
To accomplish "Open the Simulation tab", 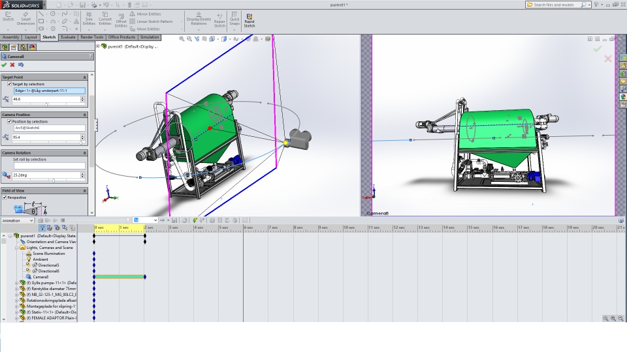I will (150, 37).
